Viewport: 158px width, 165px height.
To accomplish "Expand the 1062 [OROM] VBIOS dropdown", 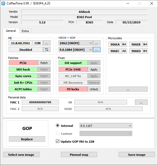I will click(90, 43).
